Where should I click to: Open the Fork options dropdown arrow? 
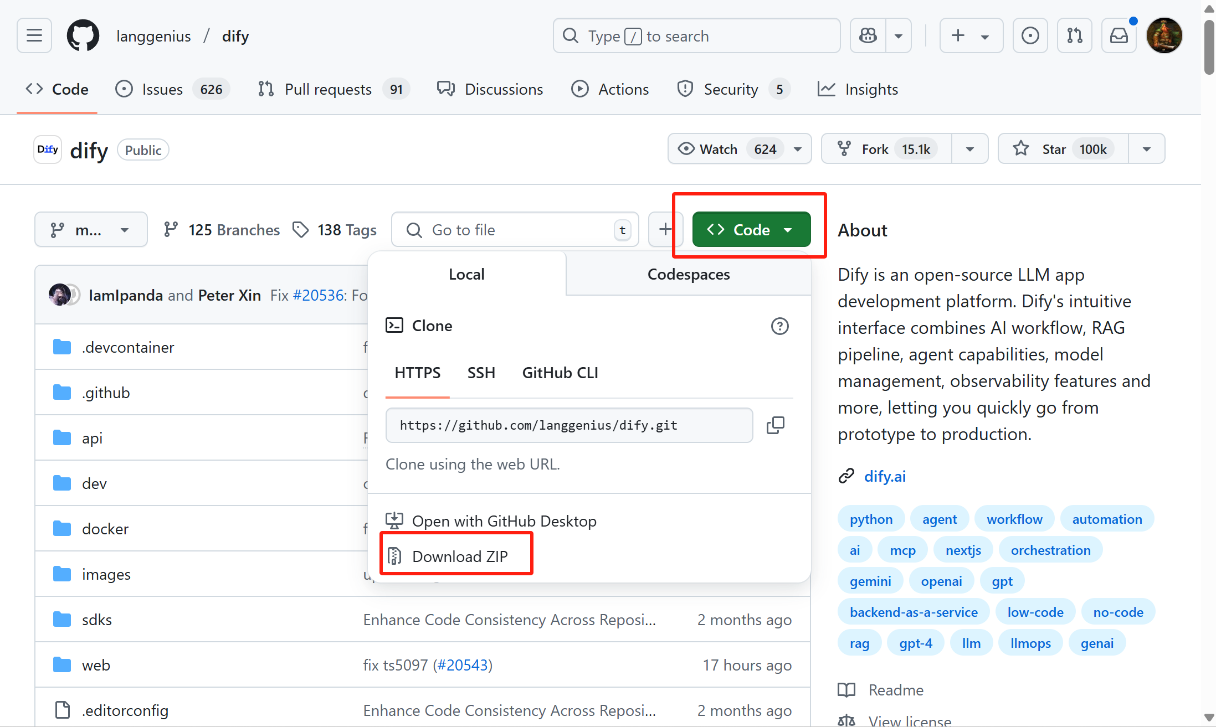(x=970, y=149)
